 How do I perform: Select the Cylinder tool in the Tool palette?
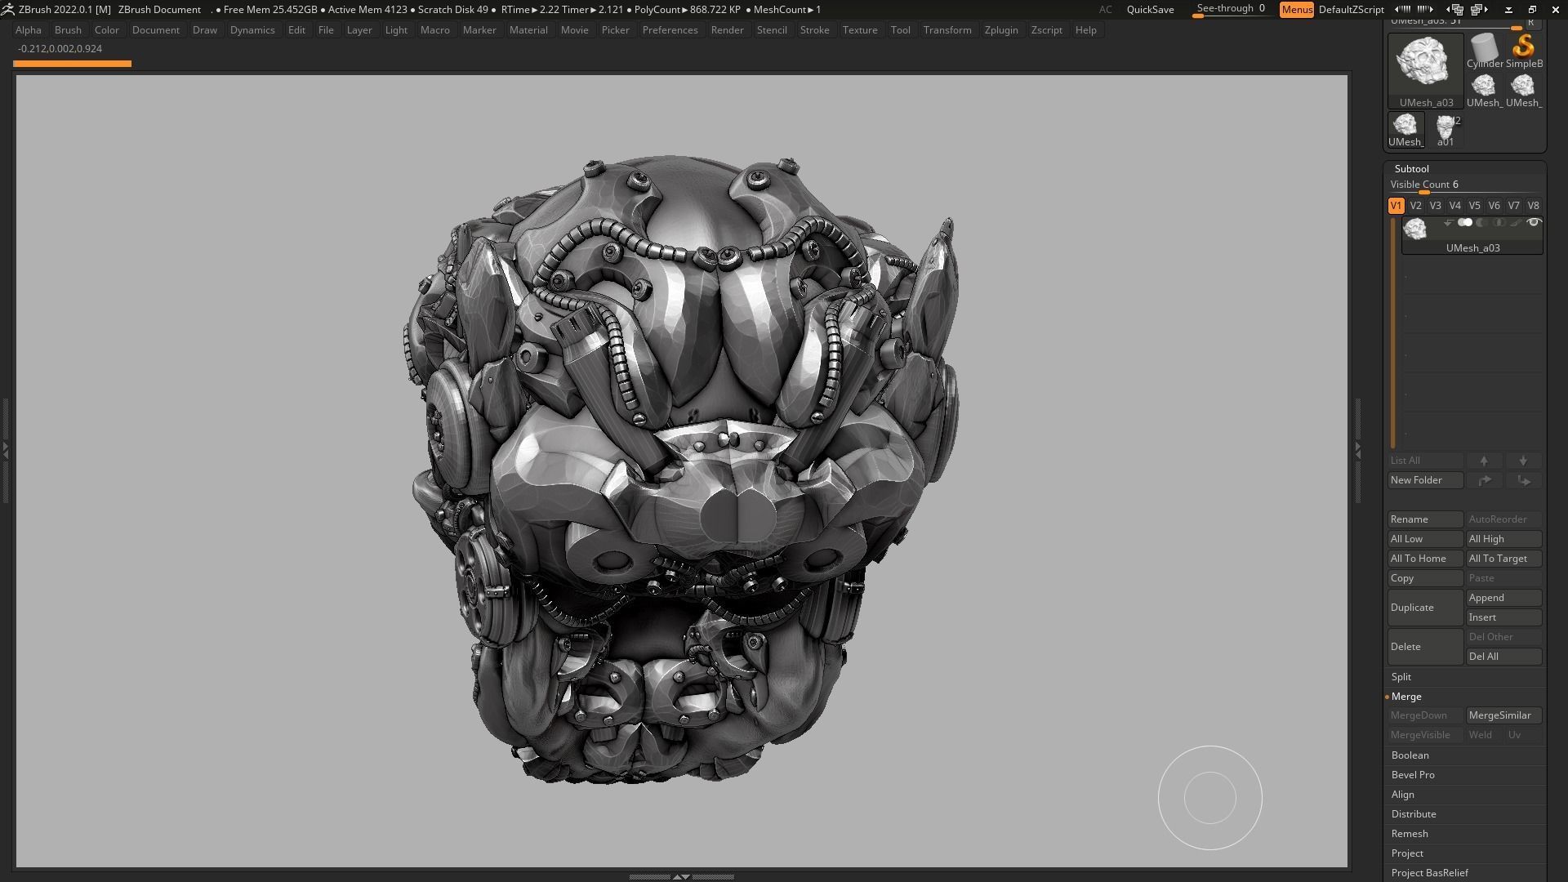pyautogui.click(x=1484, y=49)
